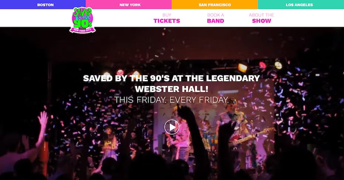Click the orange stage spotlight
The height and width of the screenshot is (180, 344).
tap(243, 68)
